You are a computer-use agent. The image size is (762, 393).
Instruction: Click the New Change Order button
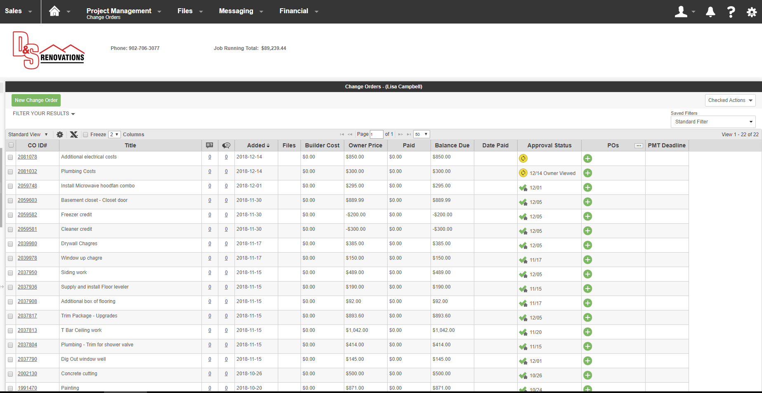click(x=36, y=100)
